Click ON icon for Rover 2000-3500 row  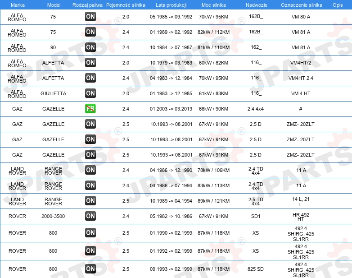point(90,216)
